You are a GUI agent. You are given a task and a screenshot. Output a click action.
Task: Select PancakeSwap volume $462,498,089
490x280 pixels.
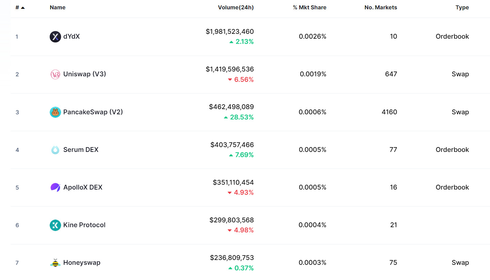232,107
